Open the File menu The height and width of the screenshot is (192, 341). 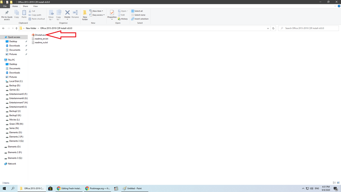[5, 6]
